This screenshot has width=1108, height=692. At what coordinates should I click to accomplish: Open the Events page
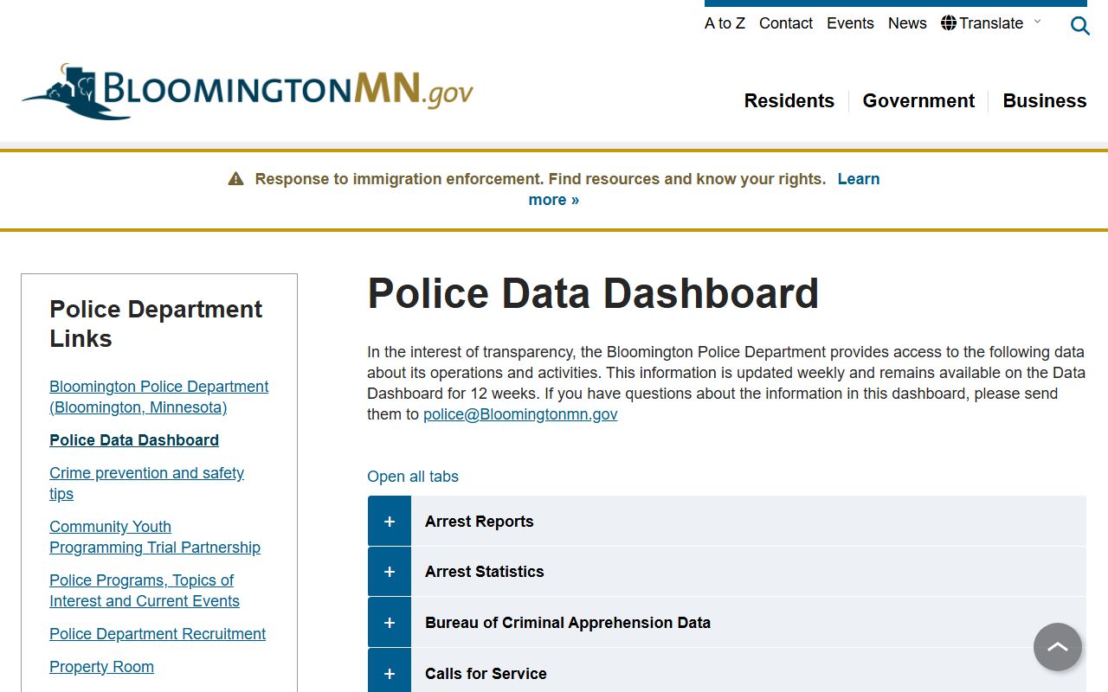tap(850, 23)
